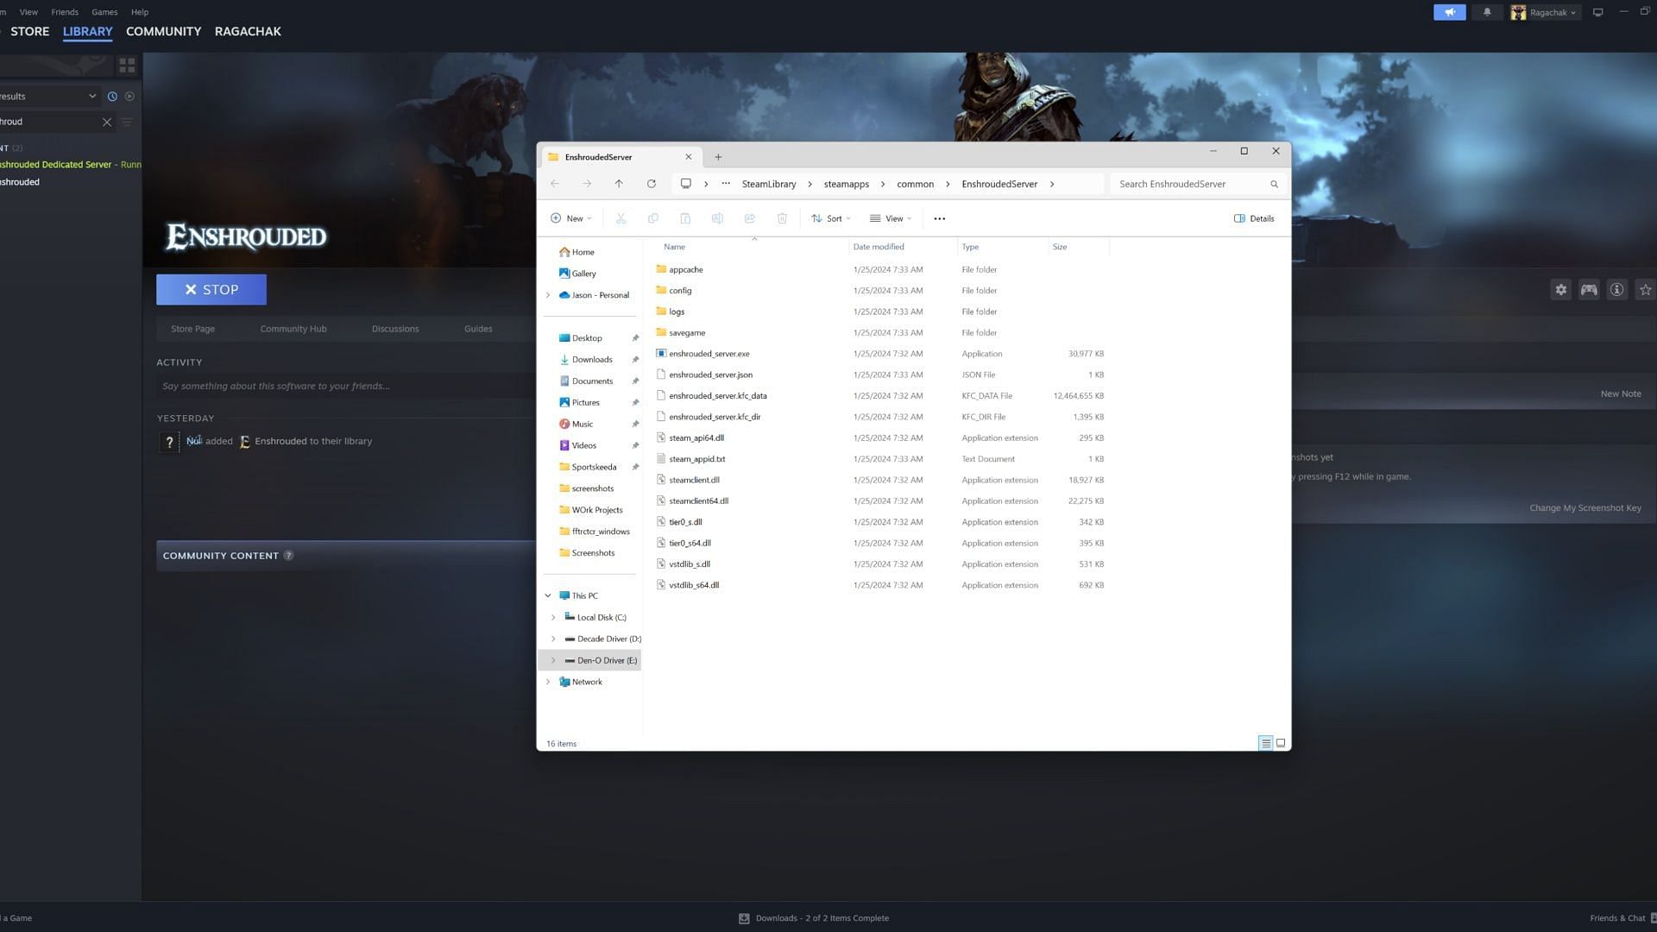Open Steam COMMUNITY tab
The image size is (1657, 932).
pos(164,31)
